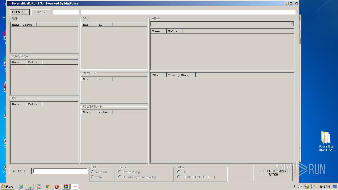Click the 8:41 PM taskbar clock
Viewport: 338px width, 190px height.
click(324, 187)
